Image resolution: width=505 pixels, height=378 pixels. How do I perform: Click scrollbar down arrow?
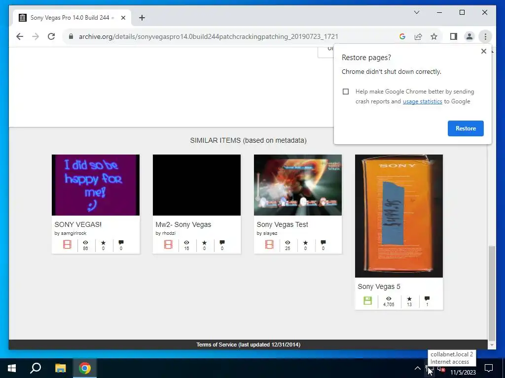(492, 345)
